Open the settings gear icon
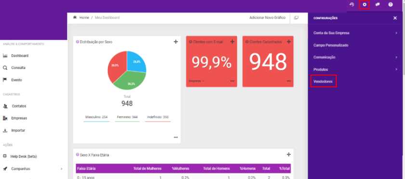 coord(365,5)
